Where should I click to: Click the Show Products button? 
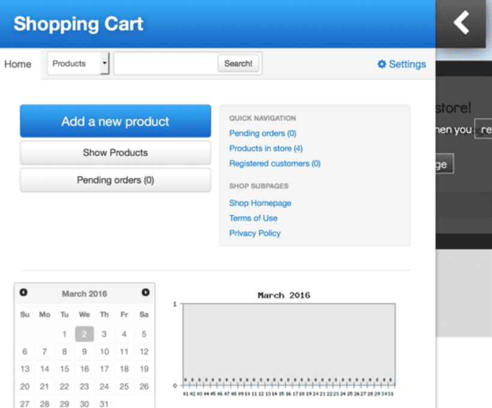click(115, 152)
